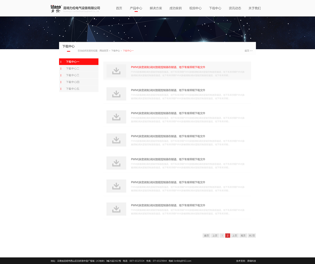Click download icon of the second file entry
Image resolution: width=315 pixels, height=264 pixels.
point(116,94)
